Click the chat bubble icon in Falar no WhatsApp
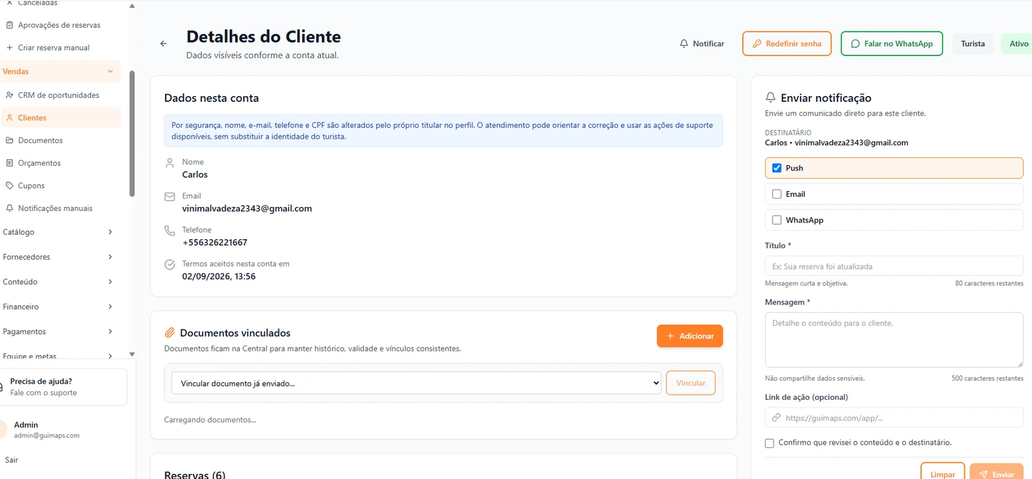 click(855, 44)
